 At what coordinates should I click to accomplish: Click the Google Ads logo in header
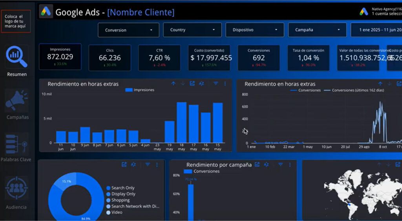[46, 11]
